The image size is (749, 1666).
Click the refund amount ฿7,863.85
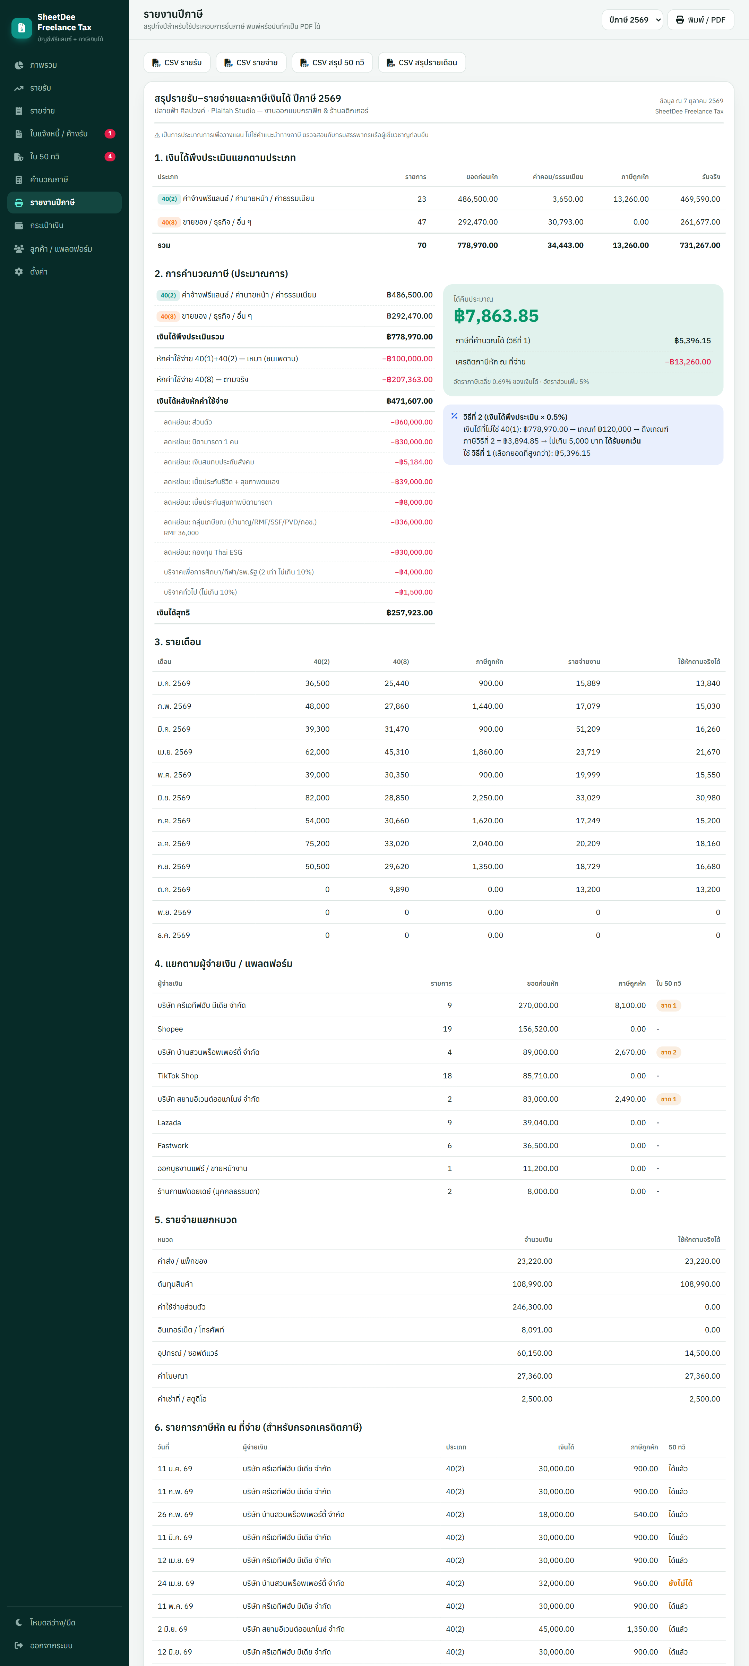tap(496, 315)
